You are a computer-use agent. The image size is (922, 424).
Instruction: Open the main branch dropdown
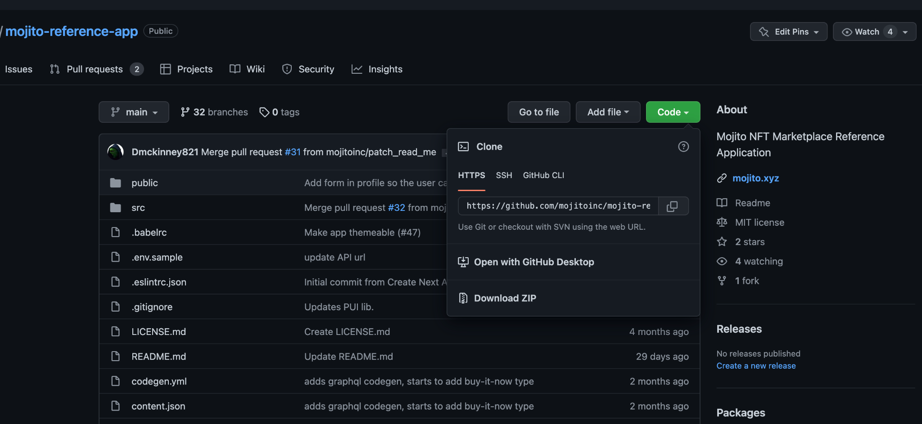[x=134, y=112]
